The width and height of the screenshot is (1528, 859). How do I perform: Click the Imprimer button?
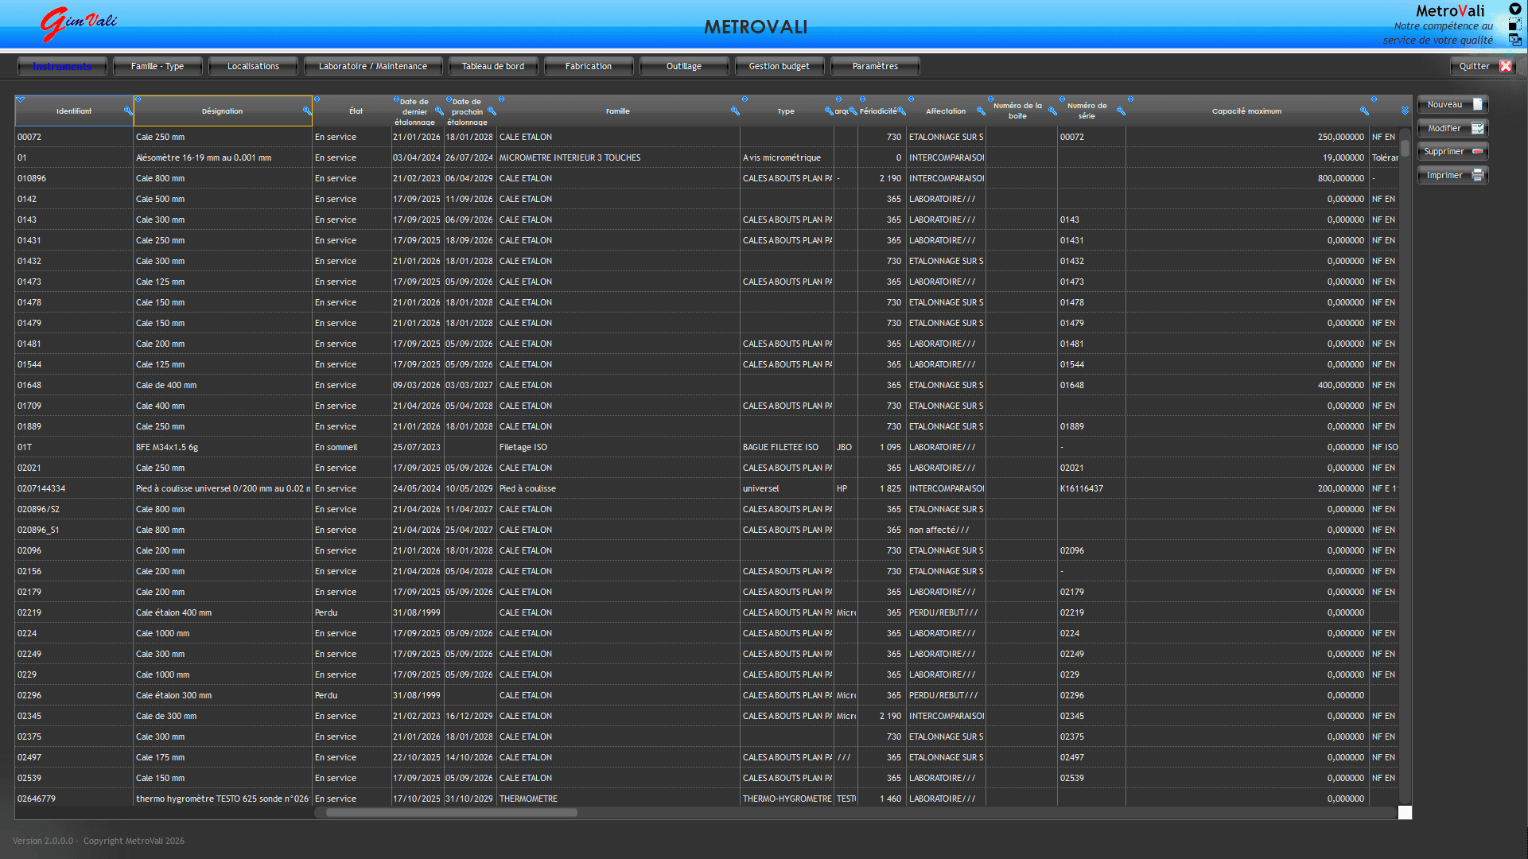1453,175
